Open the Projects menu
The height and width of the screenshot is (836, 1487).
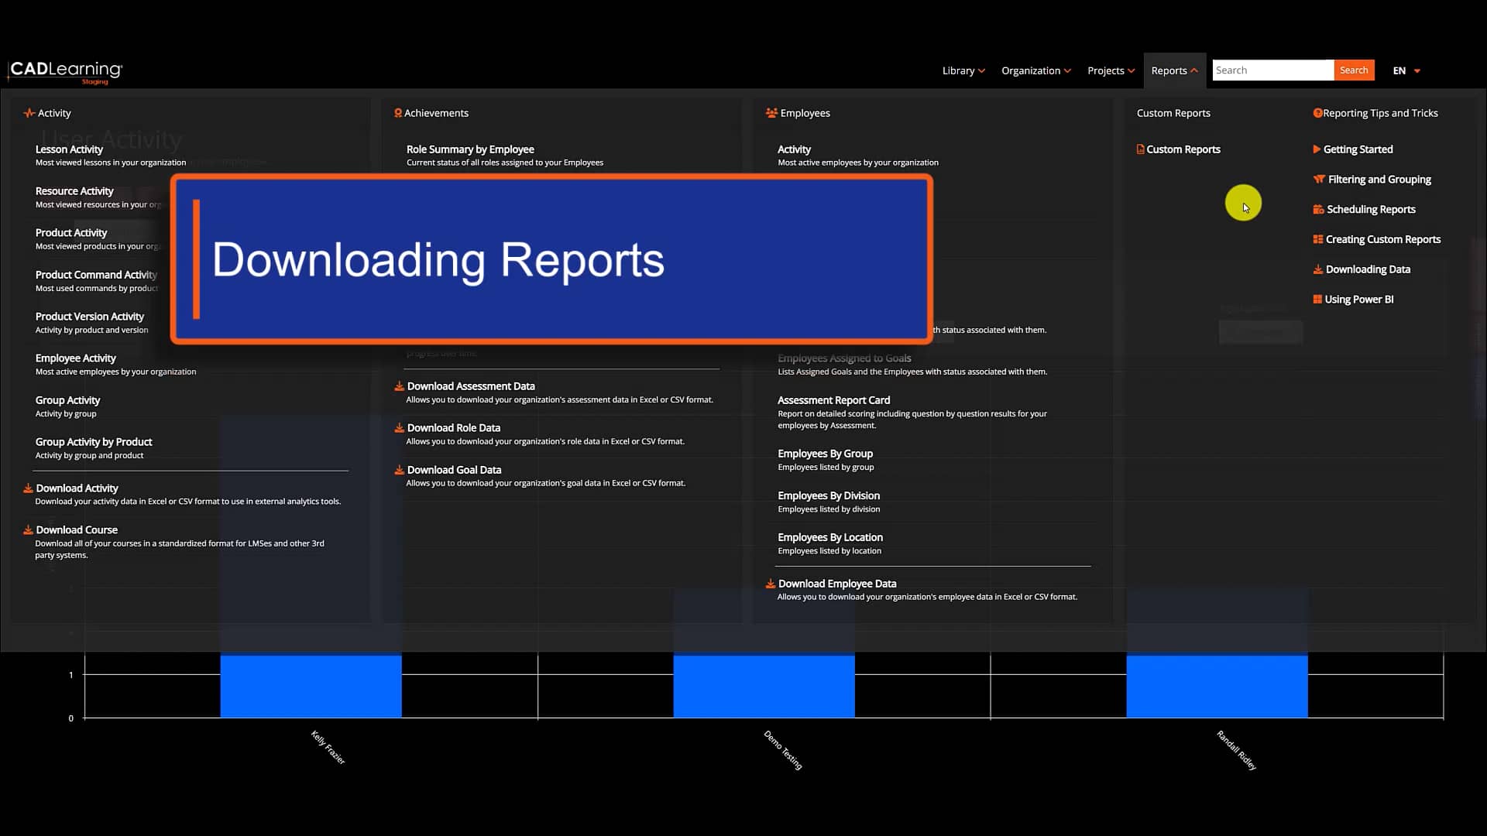coord(1110,70)
